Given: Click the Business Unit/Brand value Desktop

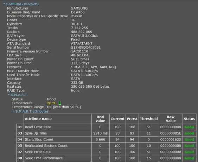Looking at the screenshot, I should point(78,12).
